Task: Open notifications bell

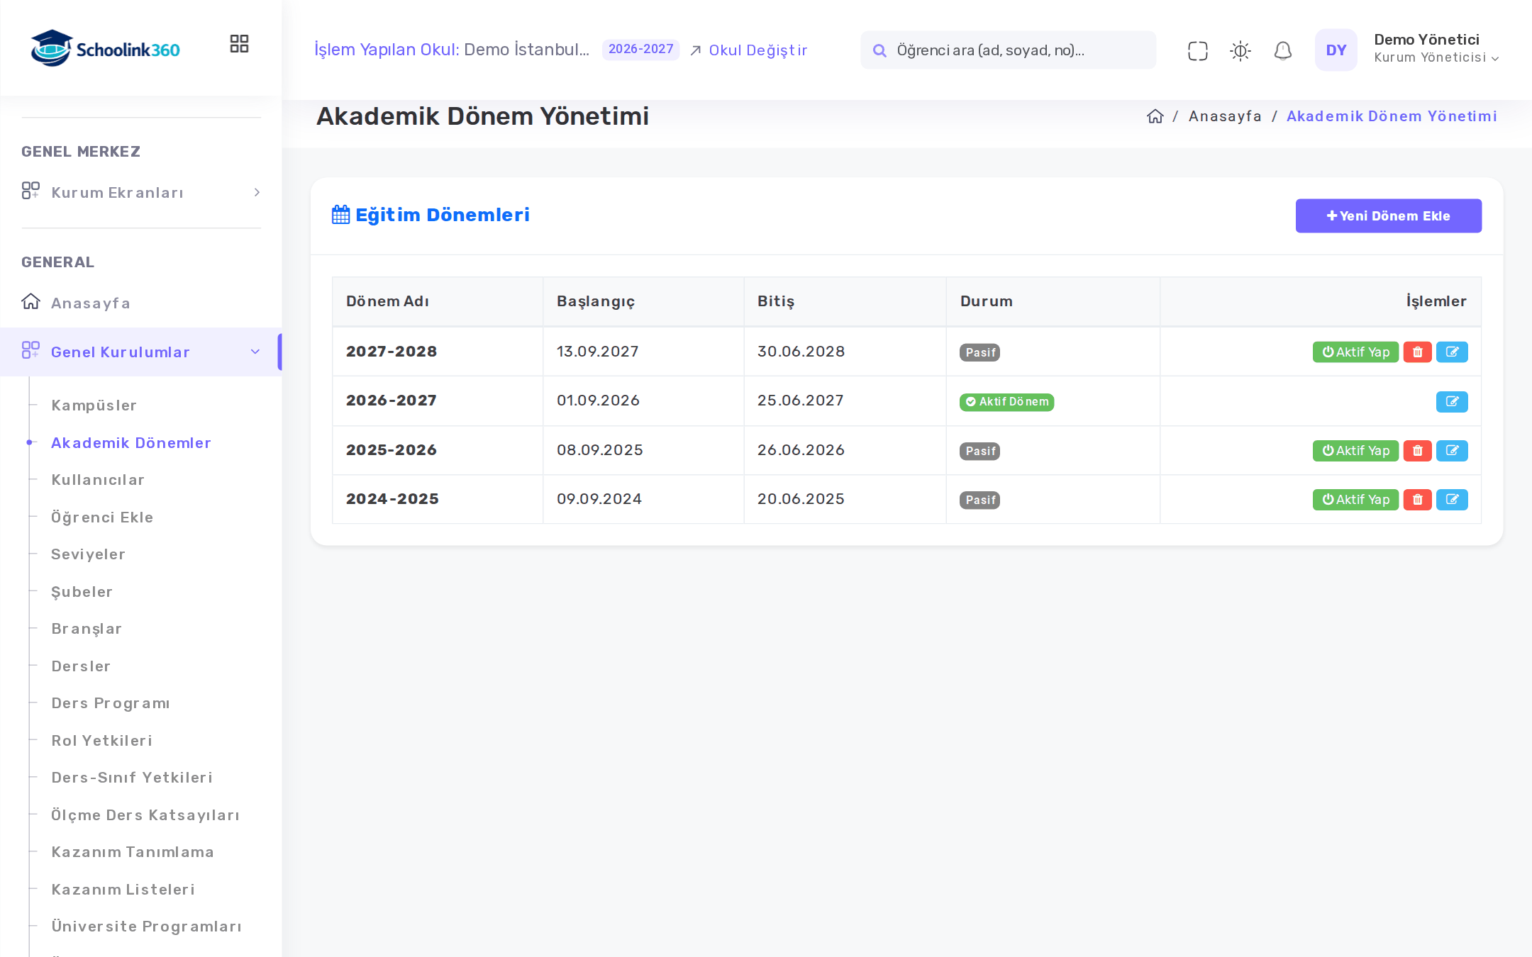Action: (x=1282, y=50)
